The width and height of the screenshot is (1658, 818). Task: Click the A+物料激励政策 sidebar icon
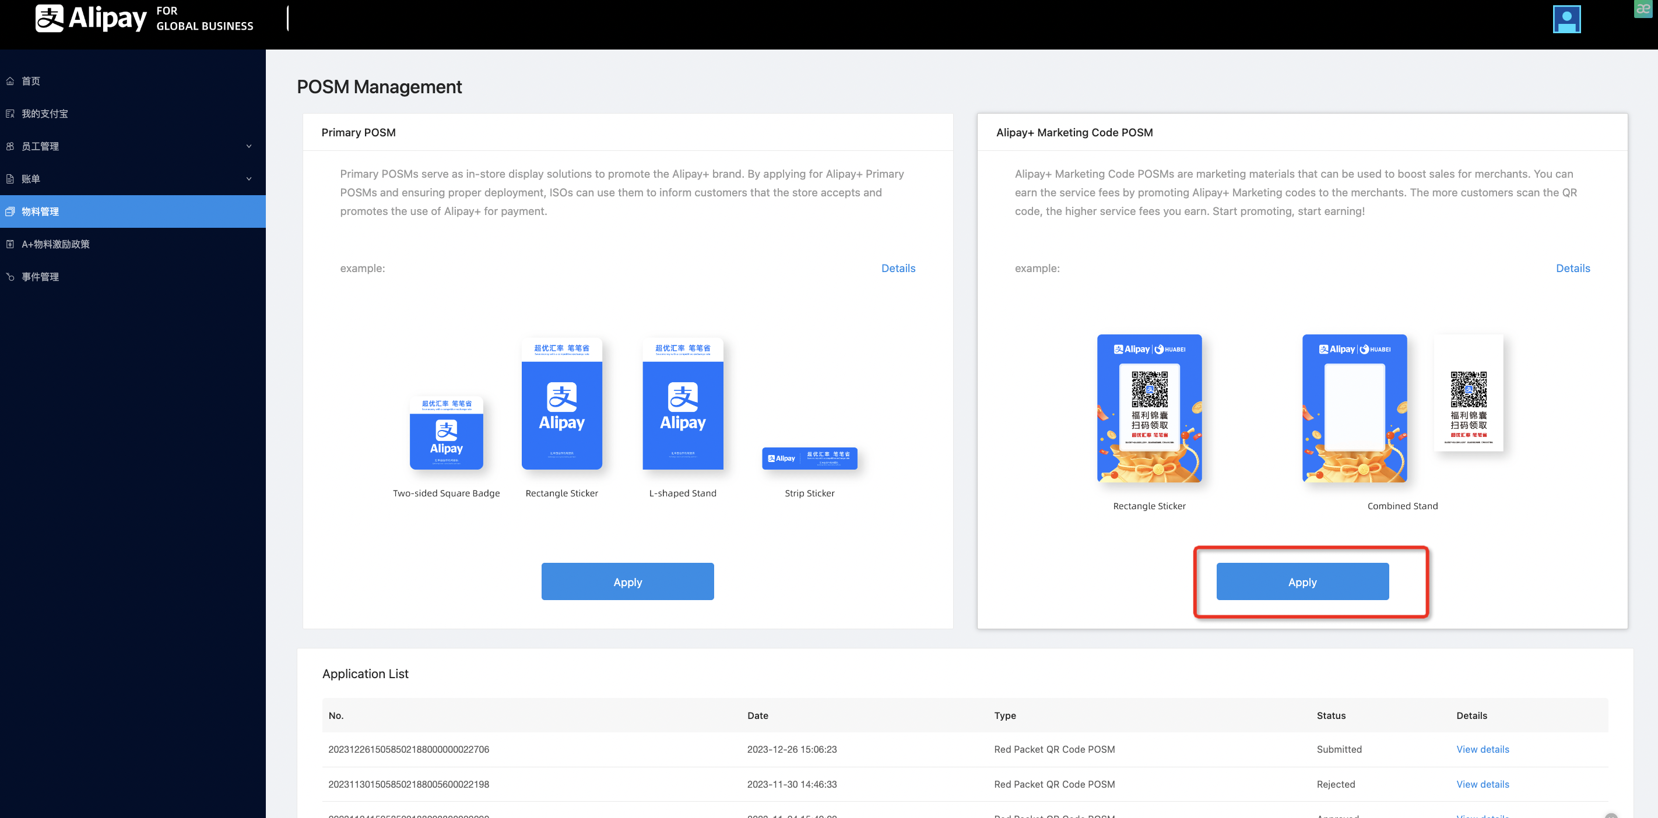(x=10, y=244)
